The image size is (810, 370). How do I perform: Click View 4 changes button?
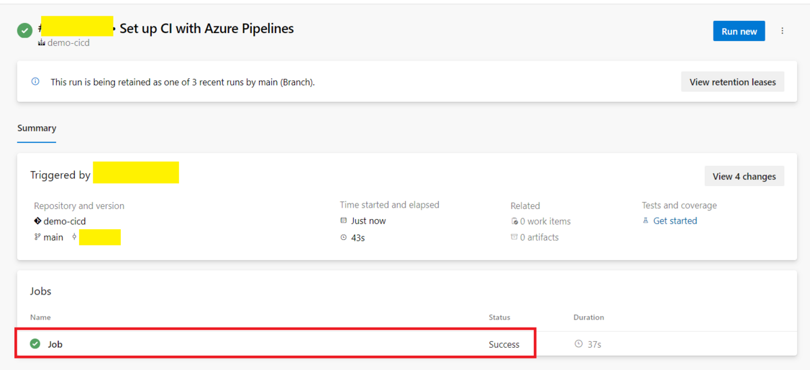744,176
